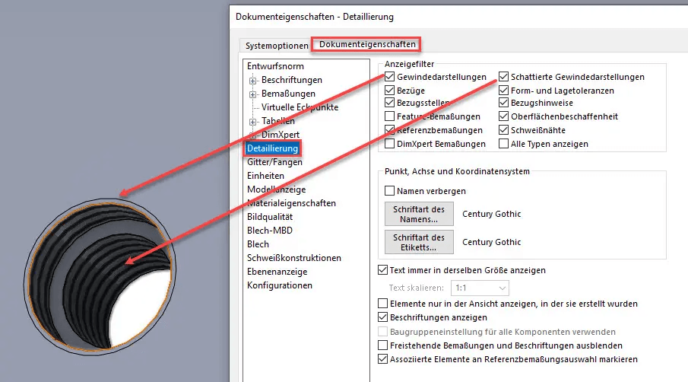
Task: Open the Bildqualität settings page
Action: [x=270, y=217]
